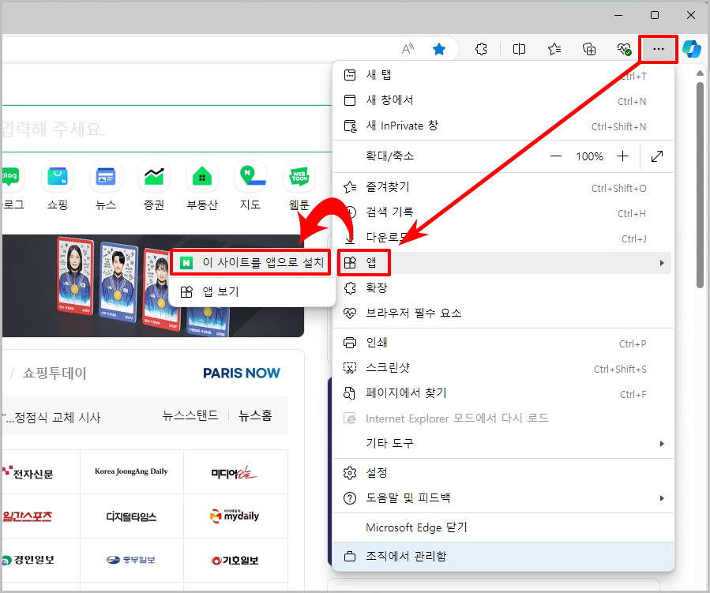Open 설정 (Settings) menu item

502,473
